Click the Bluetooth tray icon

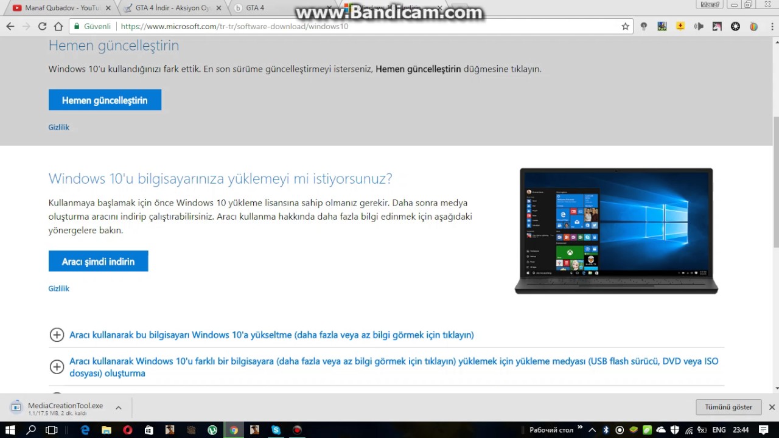[x=606, y=429]
